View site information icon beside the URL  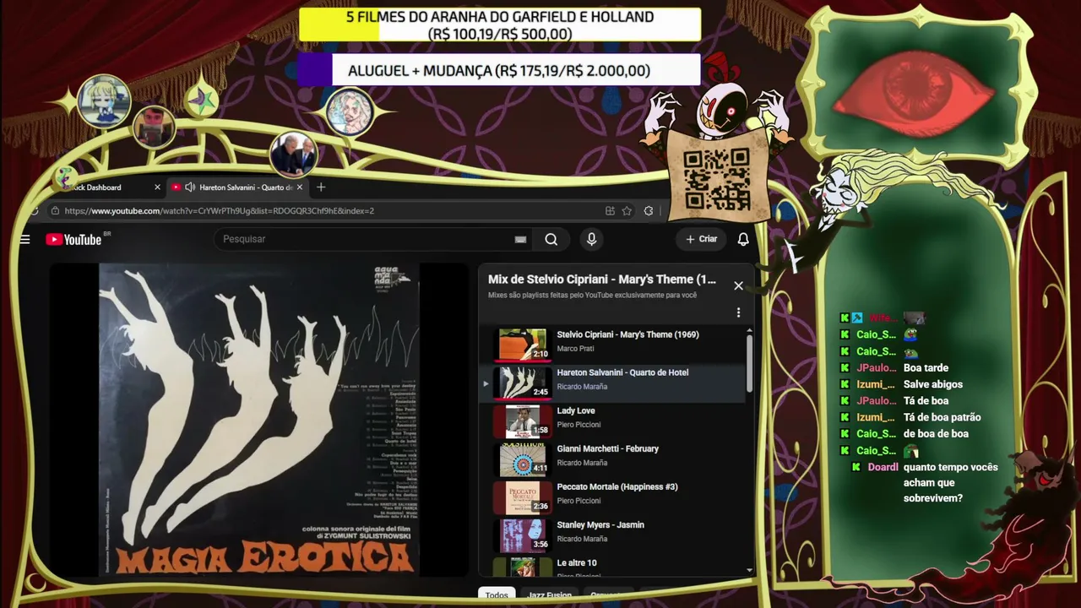pos(55,211)
